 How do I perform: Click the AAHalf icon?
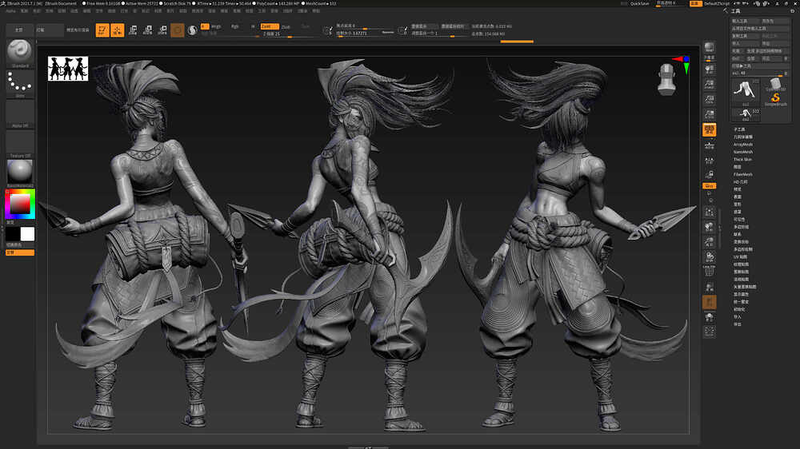click(x=709, y=115)
